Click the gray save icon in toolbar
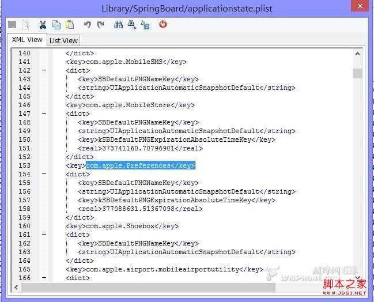The width and height of the screenshot is (374, 302). pos(12,24)
